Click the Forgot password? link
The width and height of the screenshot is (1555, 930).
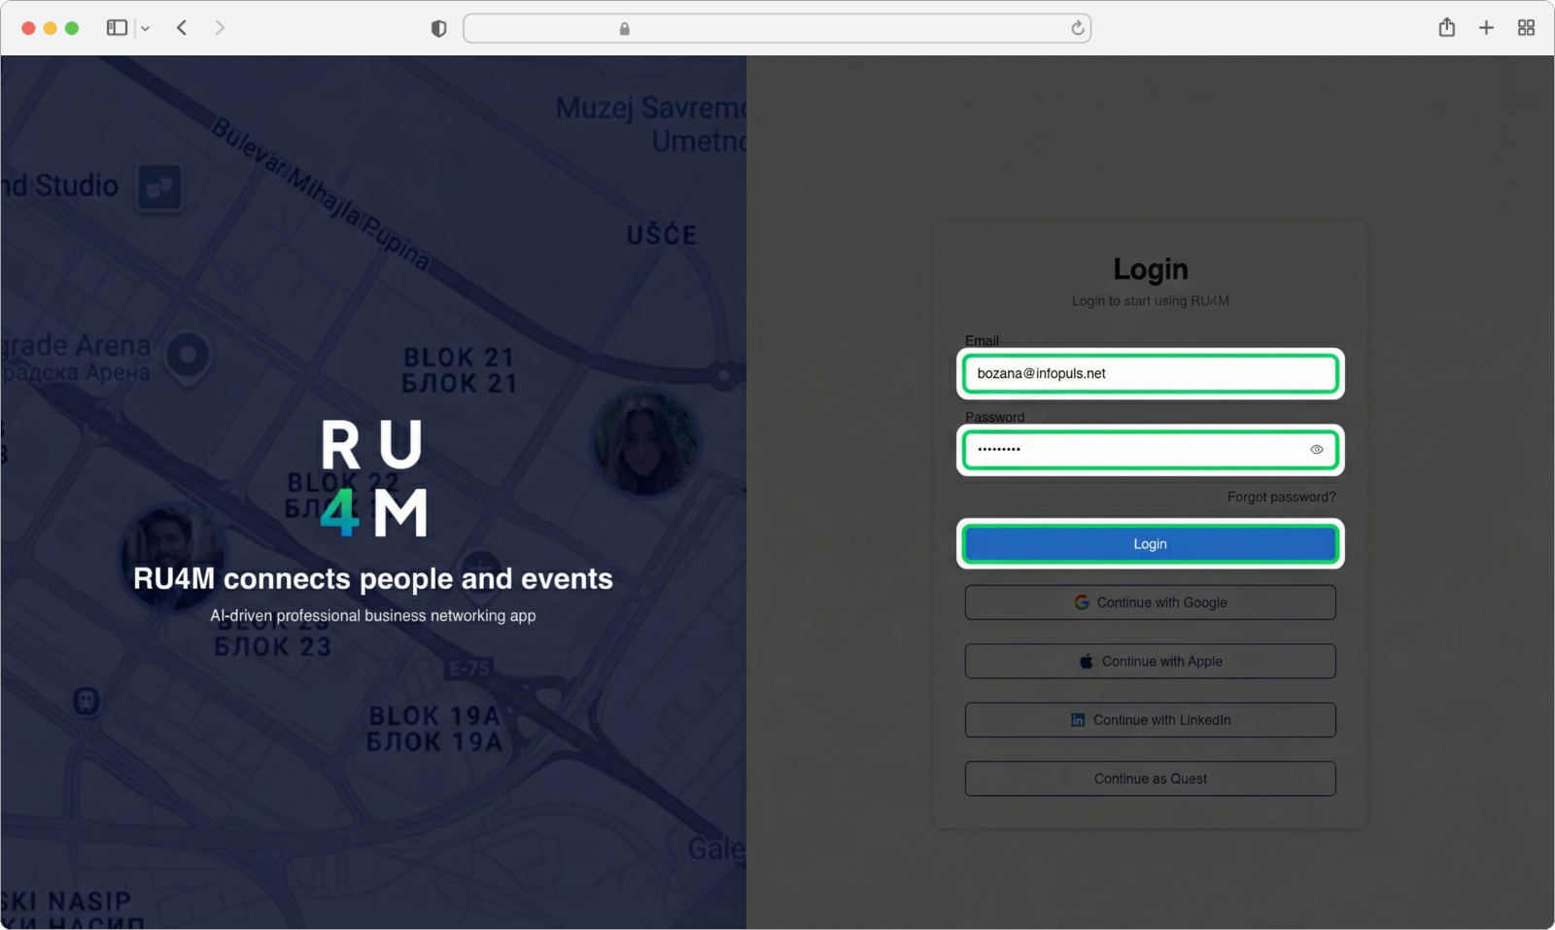1281,497
